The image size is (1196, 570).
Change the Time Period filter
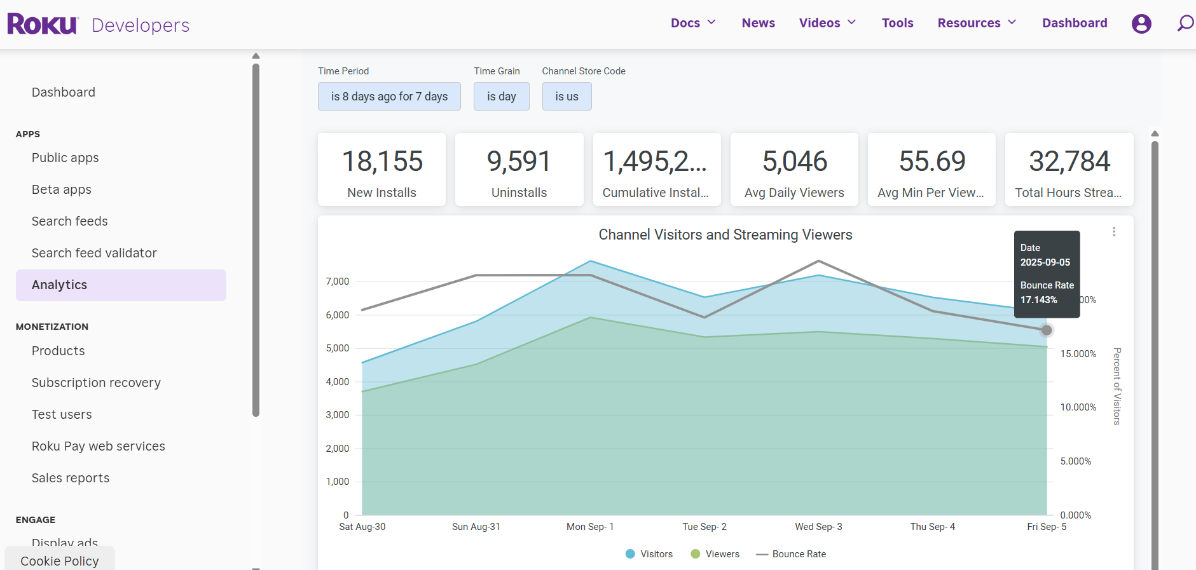click(389, 97)
